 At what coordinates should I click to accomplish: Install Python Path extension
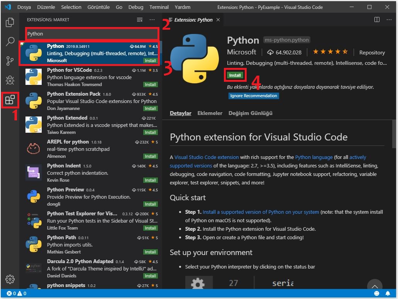click(150, 252)
